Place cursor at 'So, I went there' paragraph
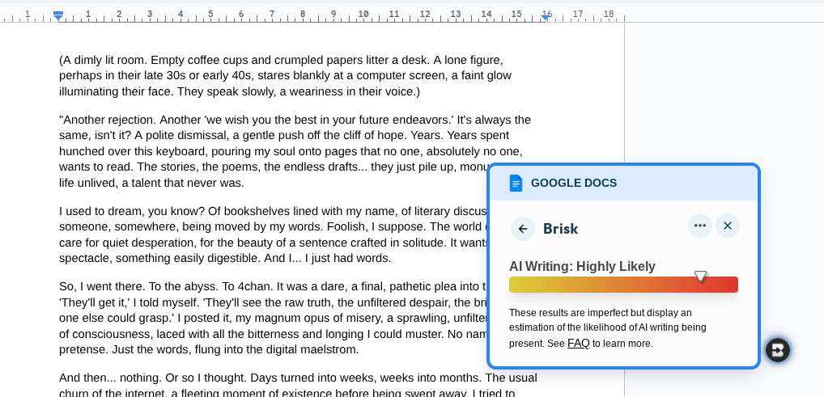The image size is (824, 397). point(274,319)
